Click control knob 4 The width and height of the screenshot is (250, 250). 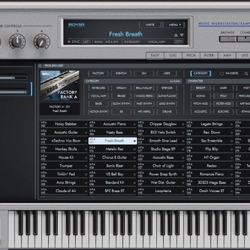(x=41, y=41)
